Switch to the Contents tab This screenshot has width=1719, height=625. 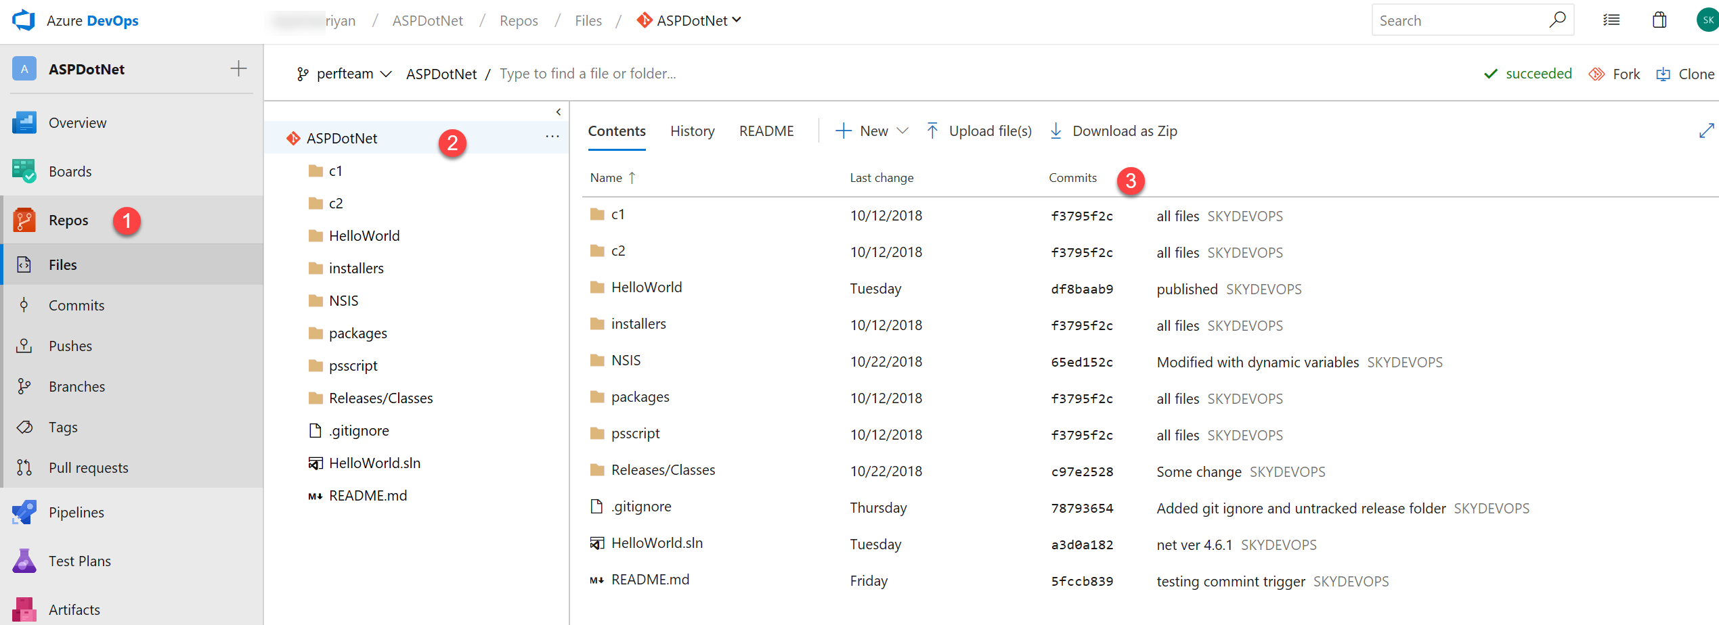click(617, 131)
